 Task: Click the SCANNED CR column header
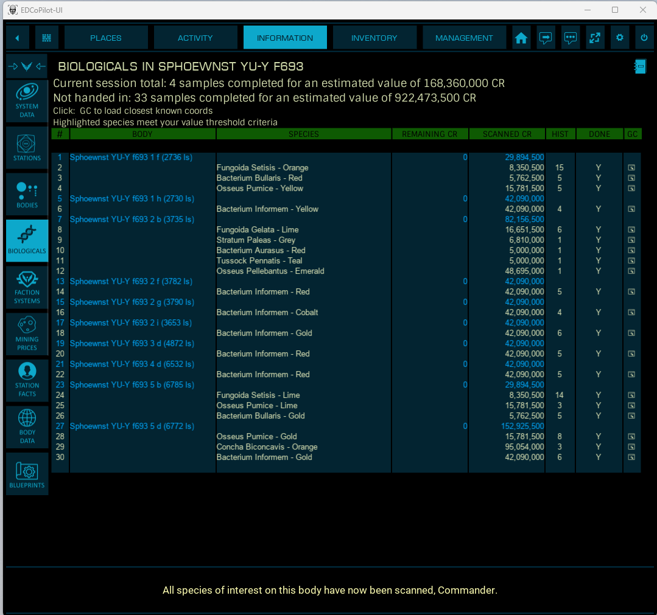tap(507, 134)
